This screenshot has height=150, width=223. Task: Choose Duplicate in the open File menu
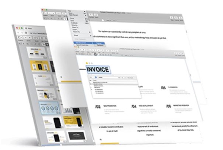click(74, 23)
